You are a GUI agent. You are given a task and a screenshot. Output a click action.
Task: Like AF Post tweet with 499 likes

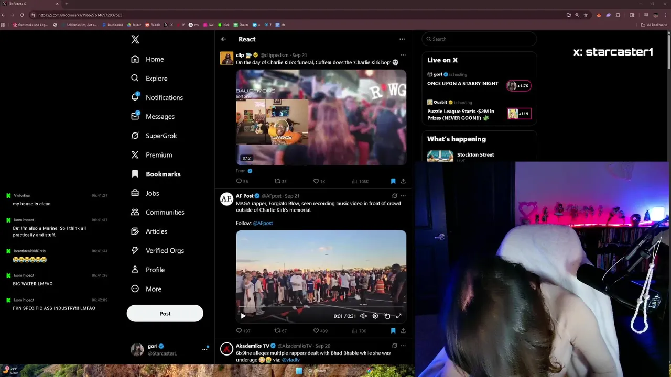pyautogui.click(x=320, y=331)
